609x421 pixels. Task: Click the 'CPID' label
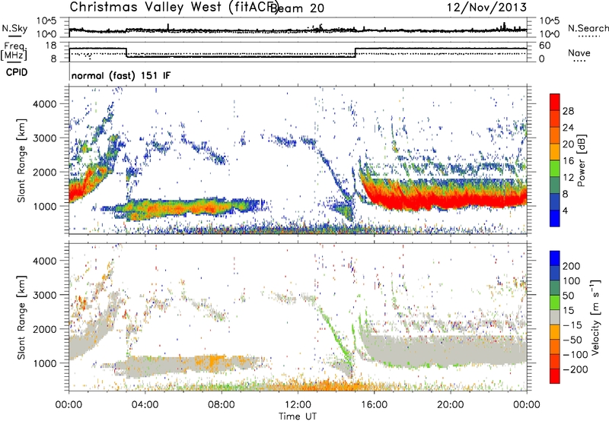point(17,72)
